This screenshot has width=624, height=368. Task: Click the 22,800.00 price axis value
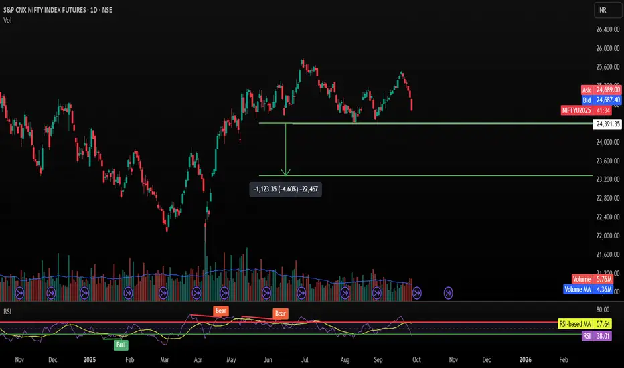[608, 198]
